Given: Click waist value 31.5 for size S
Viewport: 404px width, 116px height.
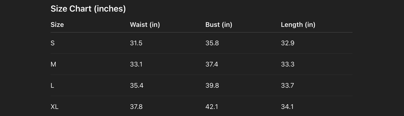Looking at the screenshot, I should [x=136, y=43].
